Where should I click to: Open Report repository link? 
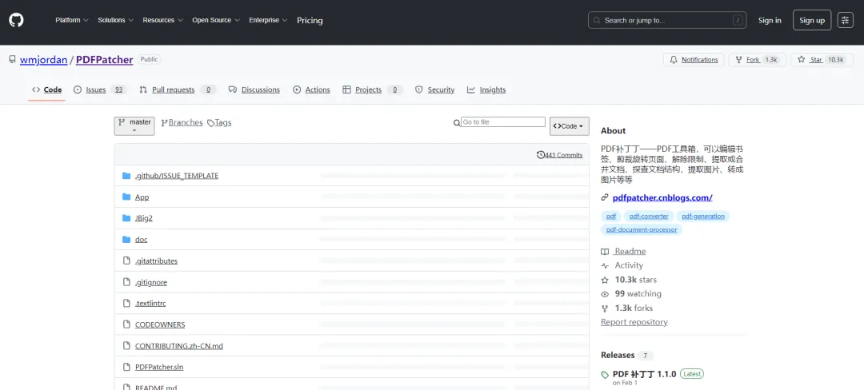[x=634, y=322]
